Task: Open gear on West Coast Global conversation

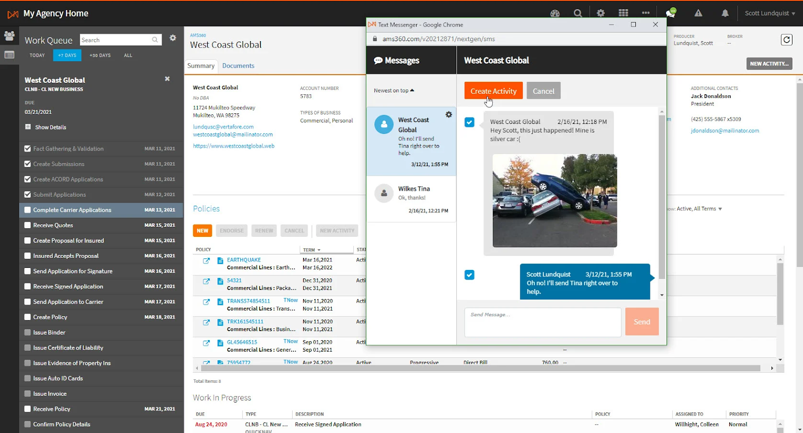Action: pyautogui.click(x=449, y=114)
